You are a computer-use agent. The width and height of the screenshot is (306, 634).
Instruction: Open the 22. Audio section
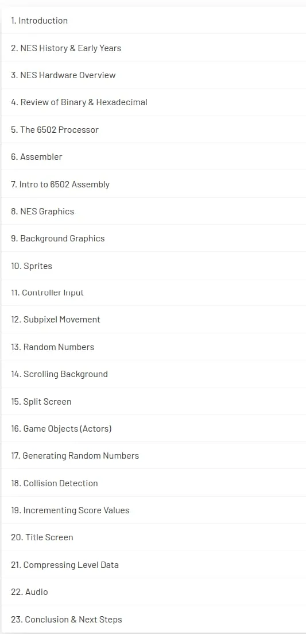[153, 591]
